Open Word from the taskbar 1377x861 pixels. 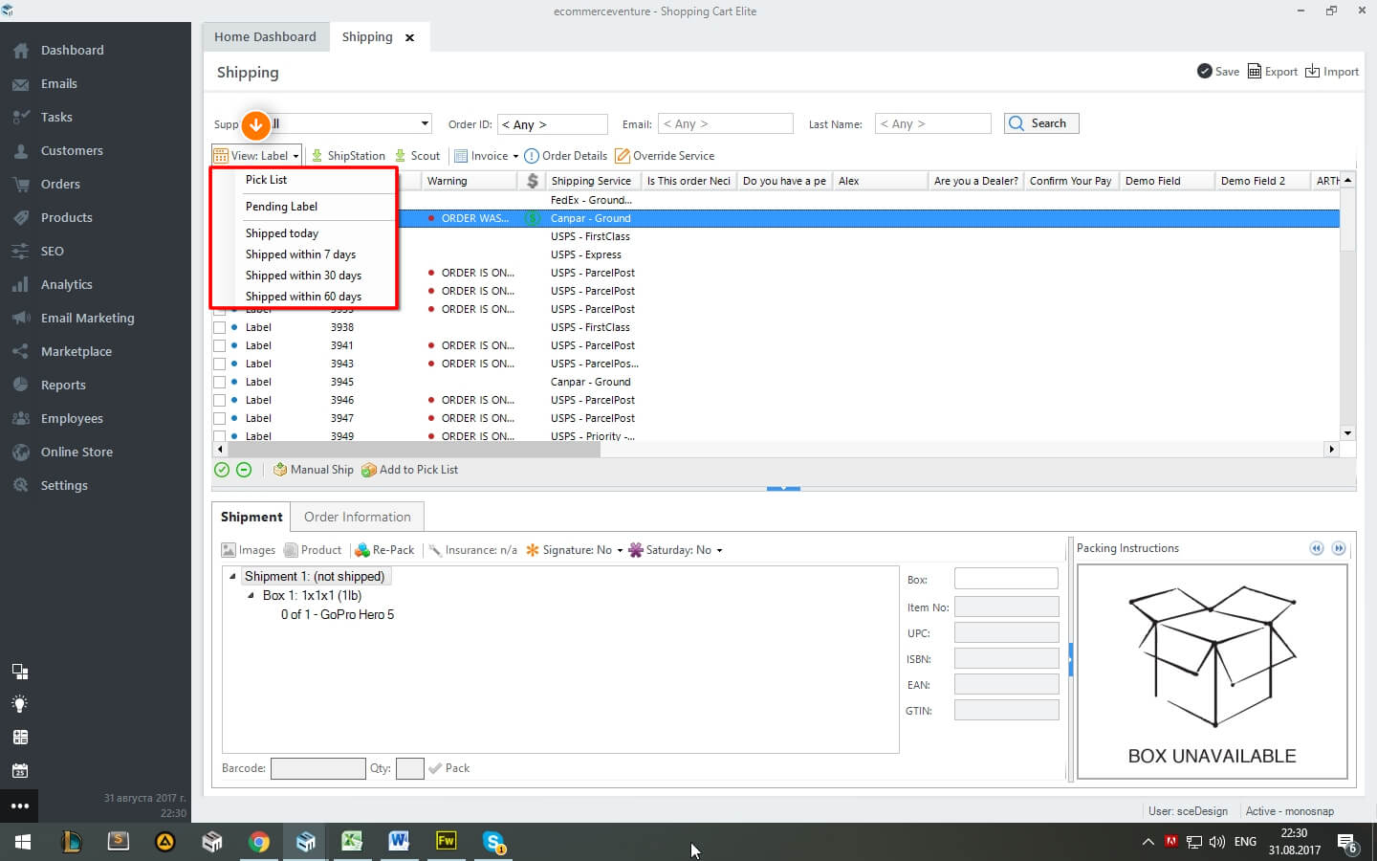pos(399,842)
